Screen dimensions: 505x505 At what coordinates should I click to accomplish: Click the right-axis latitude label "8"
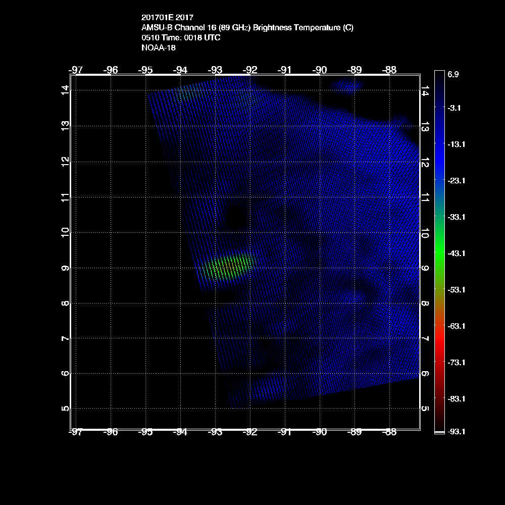click(x=425, y=304)
